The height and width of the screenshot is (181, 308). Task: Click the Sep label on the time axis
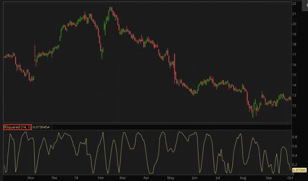[x=269, y=178]
